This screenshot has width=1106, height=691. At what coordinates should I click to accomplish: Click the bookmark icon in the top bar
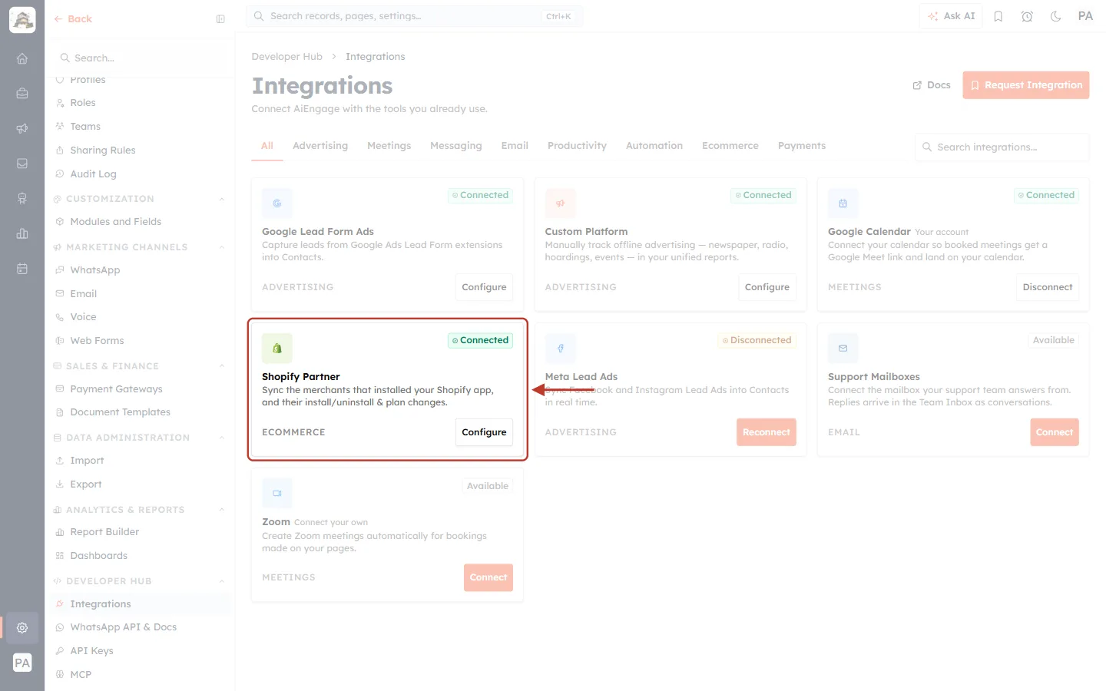(x=998, y=16)
